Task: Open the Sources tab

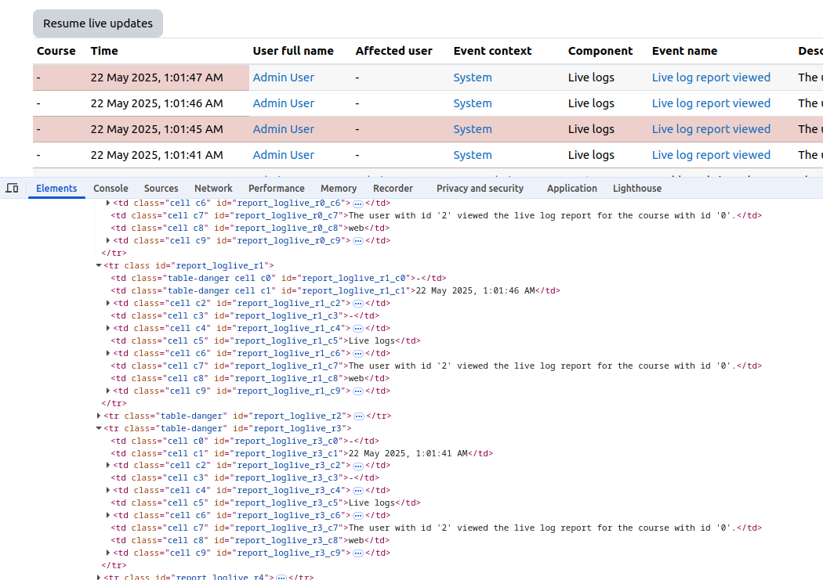Action: coord(161,188)
